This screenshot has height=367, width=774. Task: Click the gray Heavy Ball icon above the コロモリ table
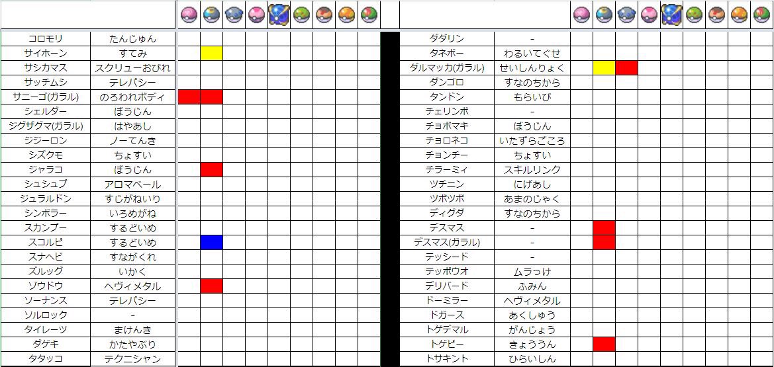click(x=234, y=15)
